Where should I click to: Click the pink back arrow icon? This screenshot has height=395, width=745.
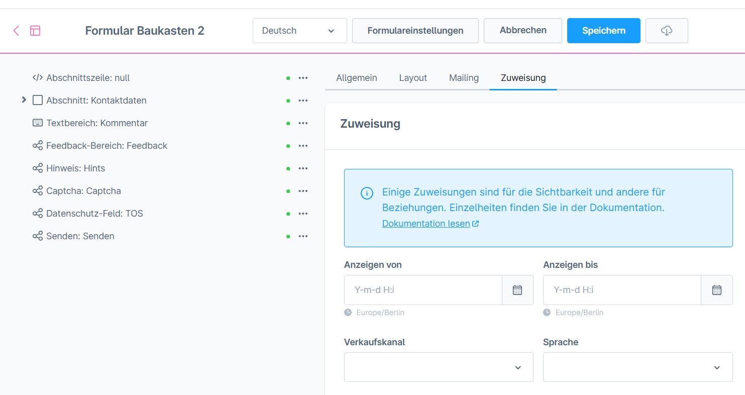[x=16, y=31]
